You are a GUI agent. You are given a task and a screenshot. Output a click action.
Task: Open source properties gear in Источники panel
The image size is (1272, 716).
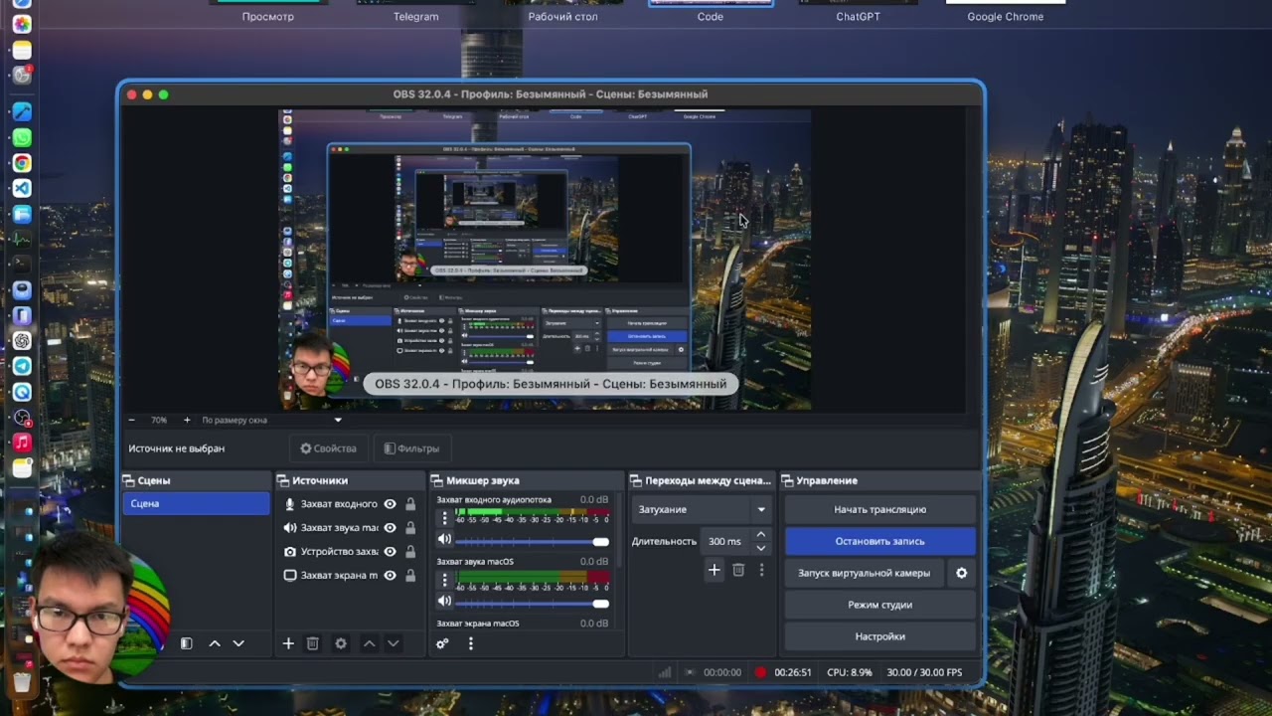(341, 643)
